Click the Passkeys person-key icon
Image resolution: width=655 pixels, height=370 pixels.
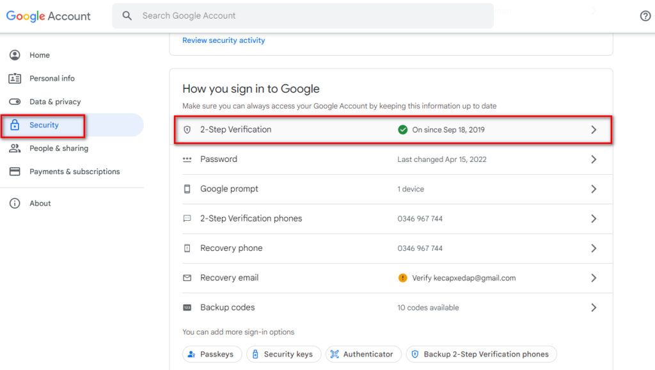[191, 354]
